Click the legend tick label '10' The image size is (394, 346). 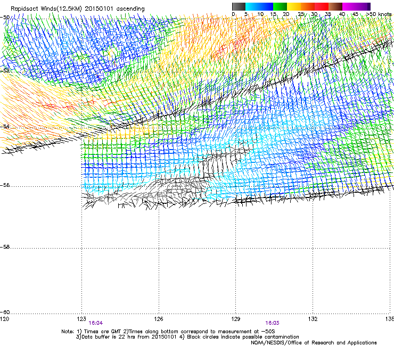point(260,14)
